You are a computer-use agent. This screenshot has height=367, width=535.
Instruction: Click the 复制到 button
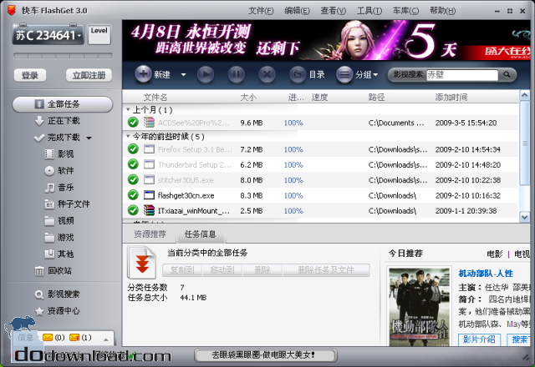182,270
